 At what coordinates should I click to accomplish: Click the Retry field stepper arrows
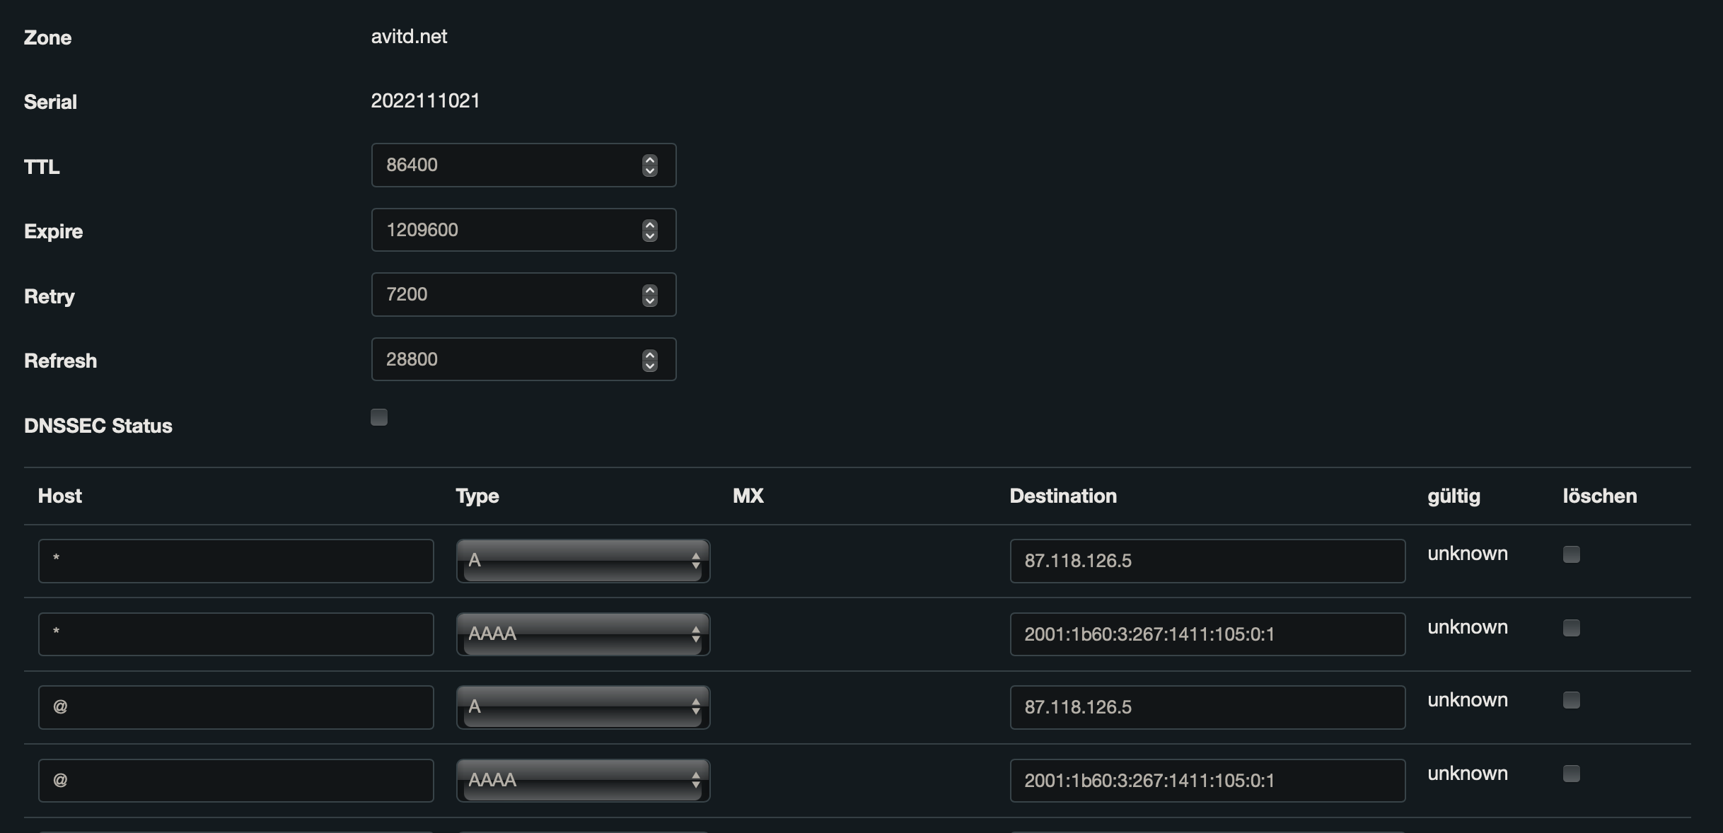click(649, 295)
